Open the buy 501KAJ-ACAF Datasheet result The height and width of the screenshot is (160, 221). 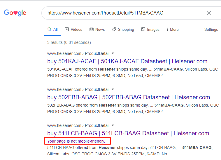(x=127, y=61)
